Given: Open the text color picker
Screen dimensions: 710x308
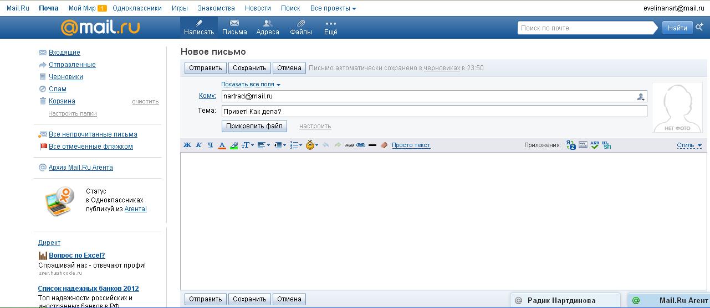Looking at the screenshot, I should (x=222, y=145).
